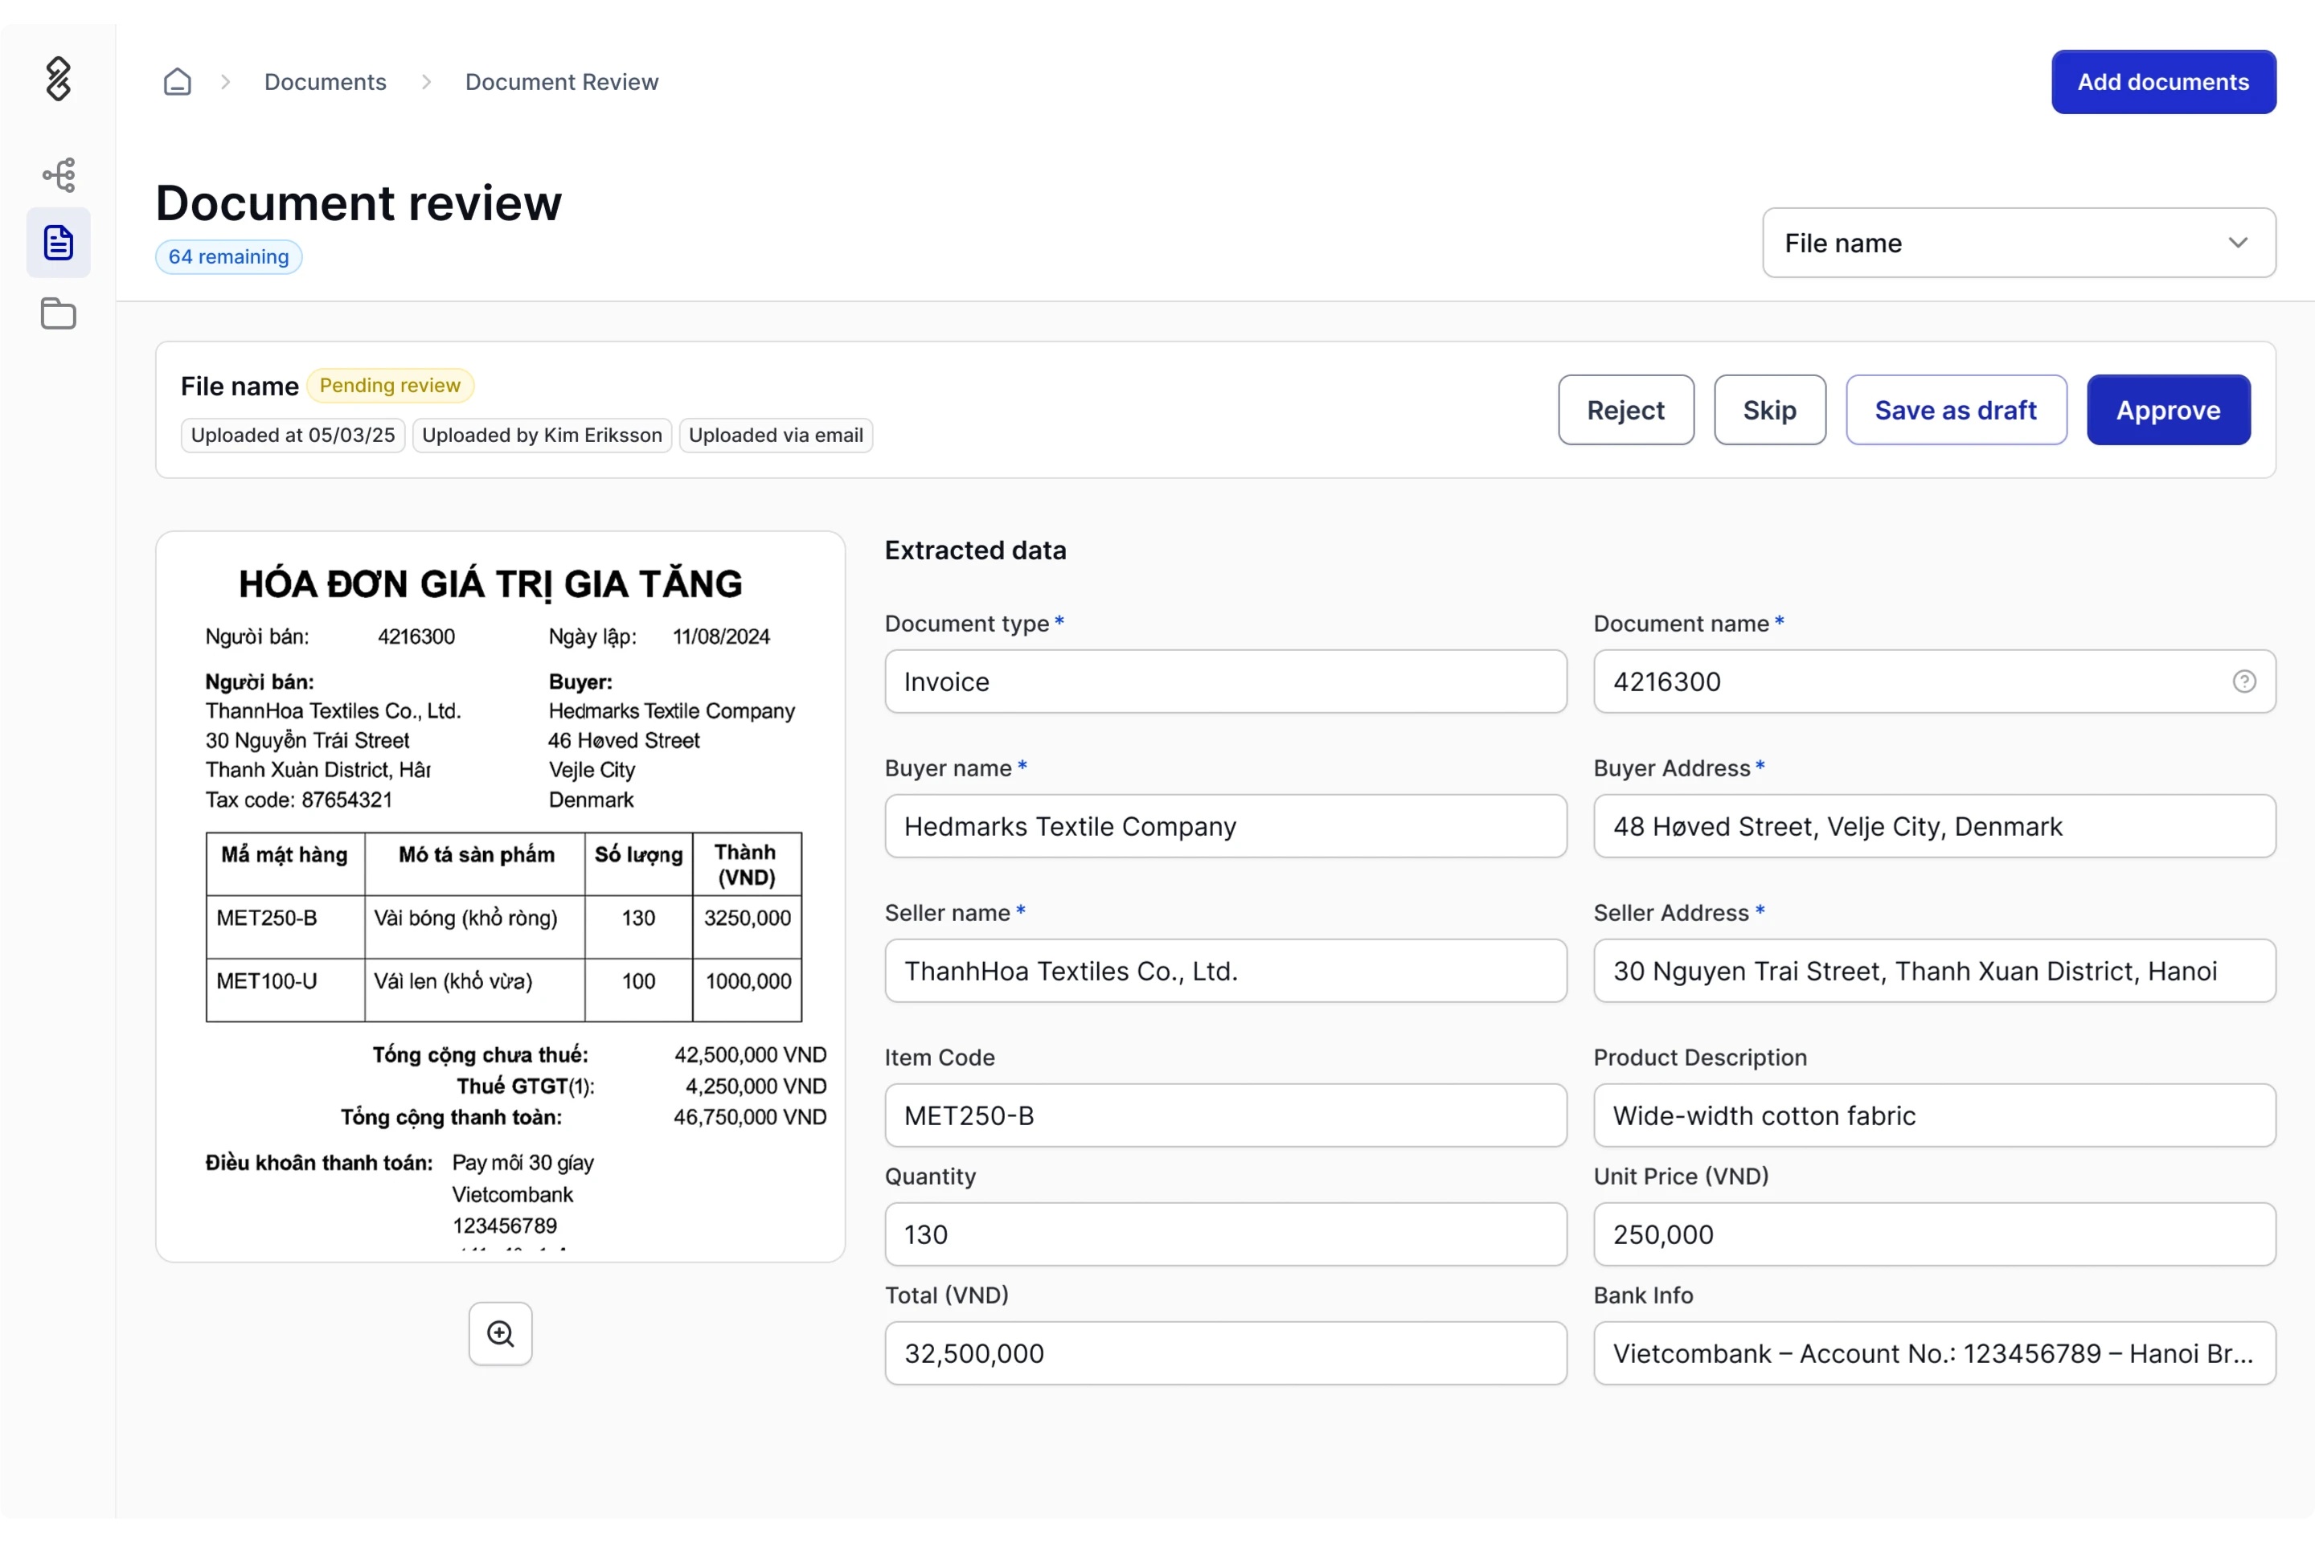Click the Buyer name input field
The image size is (2315, 1543).
[x=1224, y=825]
